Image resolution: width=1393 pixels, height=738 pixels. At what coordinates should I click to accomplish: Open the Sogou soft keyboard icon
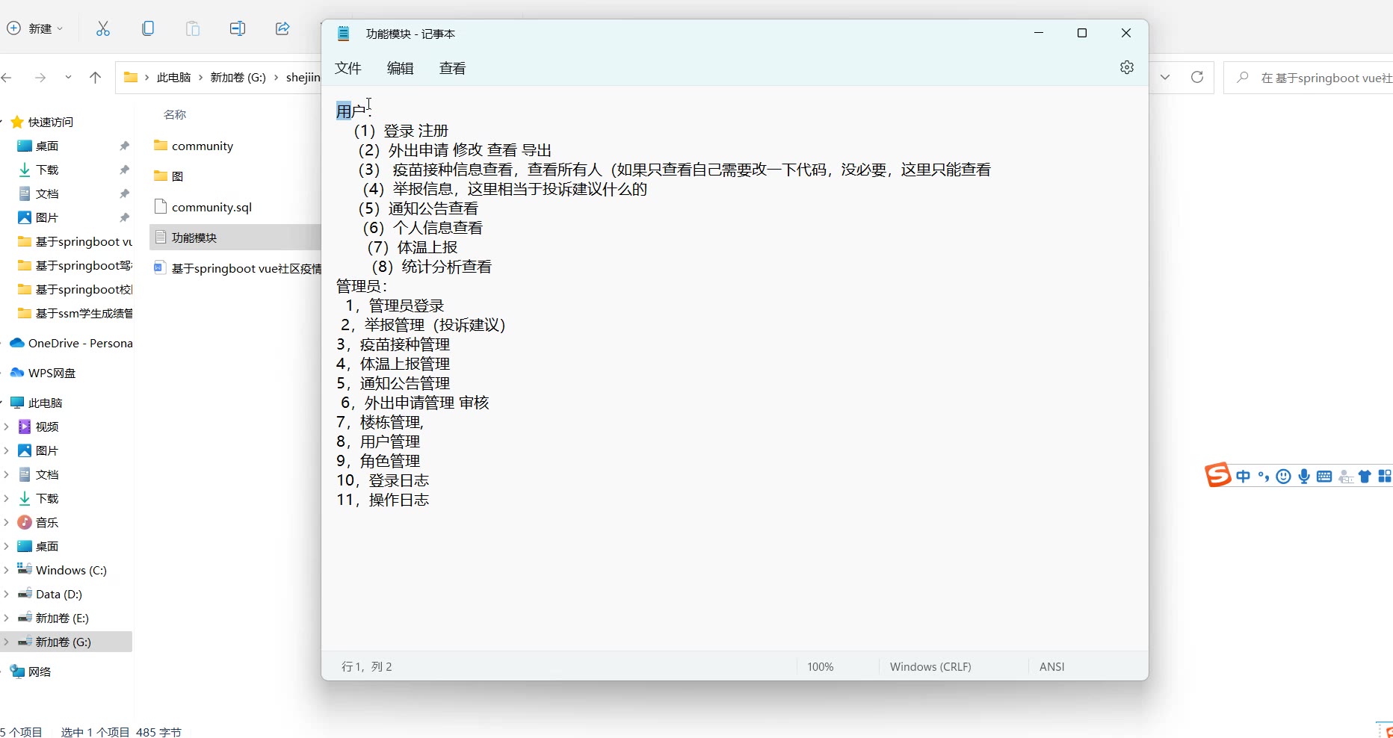1324,477
